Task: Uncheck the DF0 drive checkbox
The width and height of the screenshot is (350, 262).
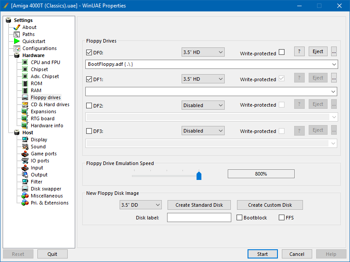Action: [x=89, y=52]
